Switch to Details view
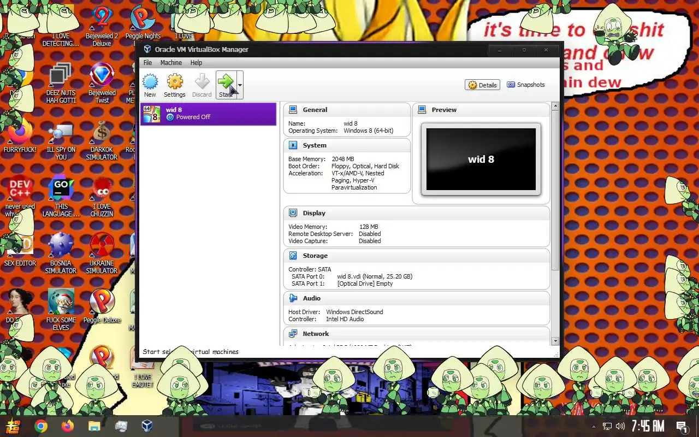Image resolution: width=699 pixels, height=437 pixels. [483, 85]
